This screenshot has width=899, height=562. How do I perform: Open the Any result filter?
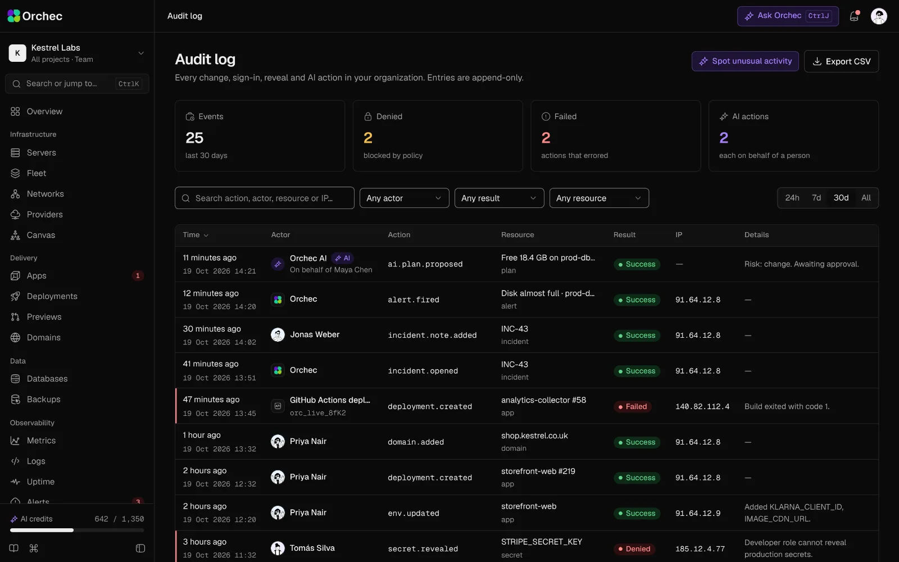[500, 198]
